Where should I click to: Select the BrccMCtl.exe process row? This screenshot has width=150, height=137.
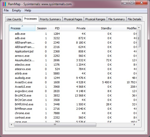click(x=73, y=95)
